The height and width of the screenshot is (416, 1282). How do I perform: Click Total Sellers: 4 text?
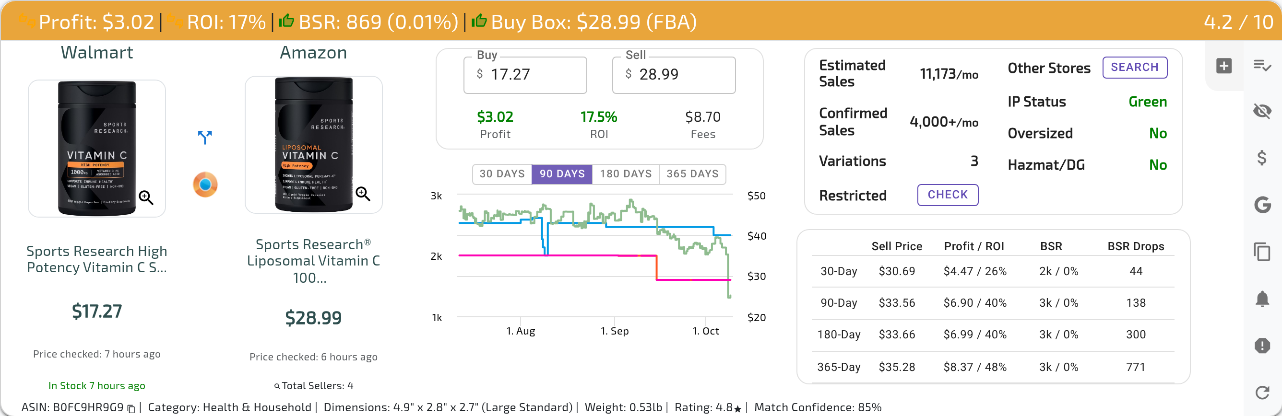(318, 386)
